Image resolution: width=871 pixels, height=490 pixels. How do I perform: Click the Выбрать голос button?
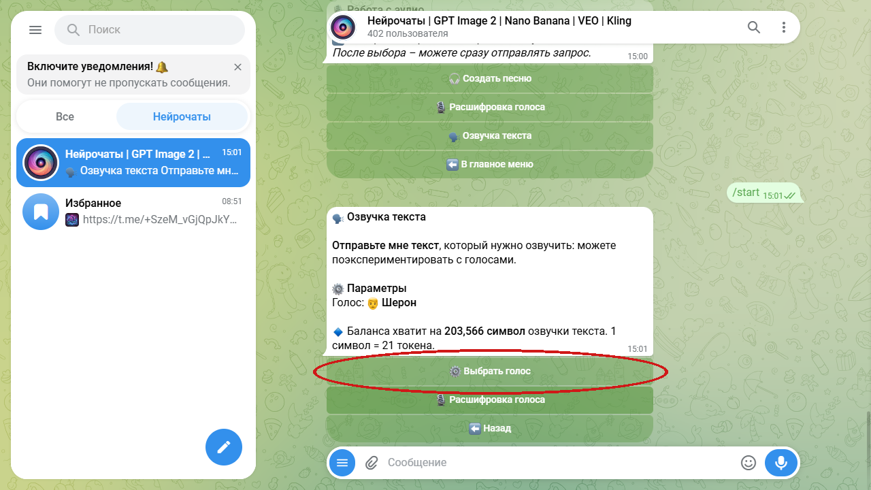coord(490,372)
